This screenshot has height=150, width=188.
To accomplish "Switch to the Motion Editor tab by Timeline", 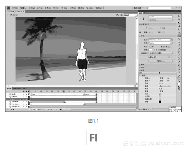I will click(17, 89).
